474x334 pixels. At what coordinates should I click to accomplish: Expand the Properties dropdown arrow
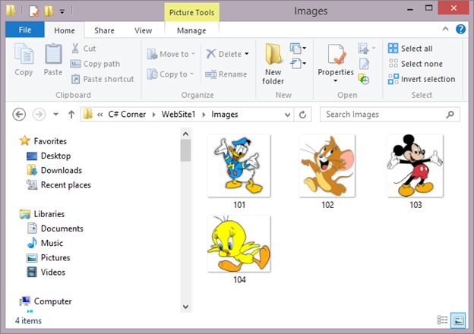coord(336,81)
